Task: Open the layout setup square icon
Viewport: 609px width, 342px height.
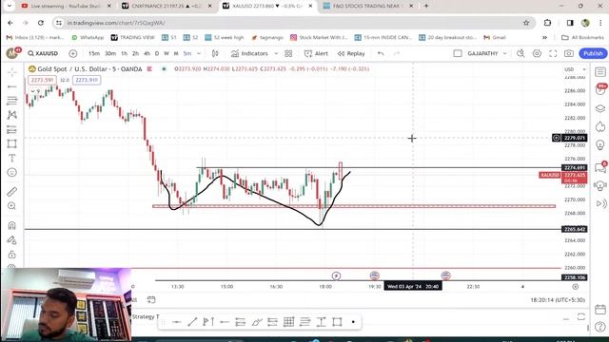Action: [458, 53]
